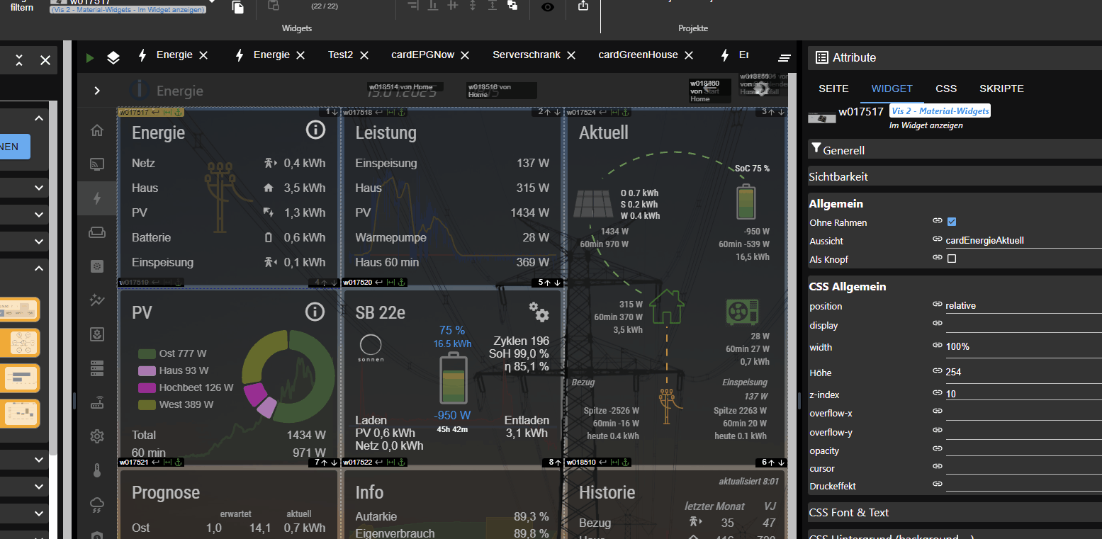The image size is (1102, 539).
Task: Uncheck the Ohne Rahmen checkbox
Action: pyautogui.click(x=952, y=222)
